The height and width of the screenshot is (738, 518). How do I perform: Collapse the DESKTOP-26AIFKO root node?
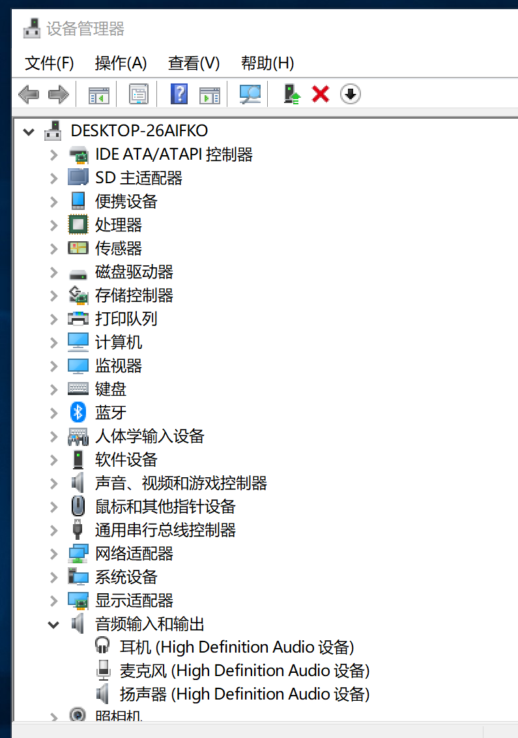pyautogui.click(x=29, y=132)
